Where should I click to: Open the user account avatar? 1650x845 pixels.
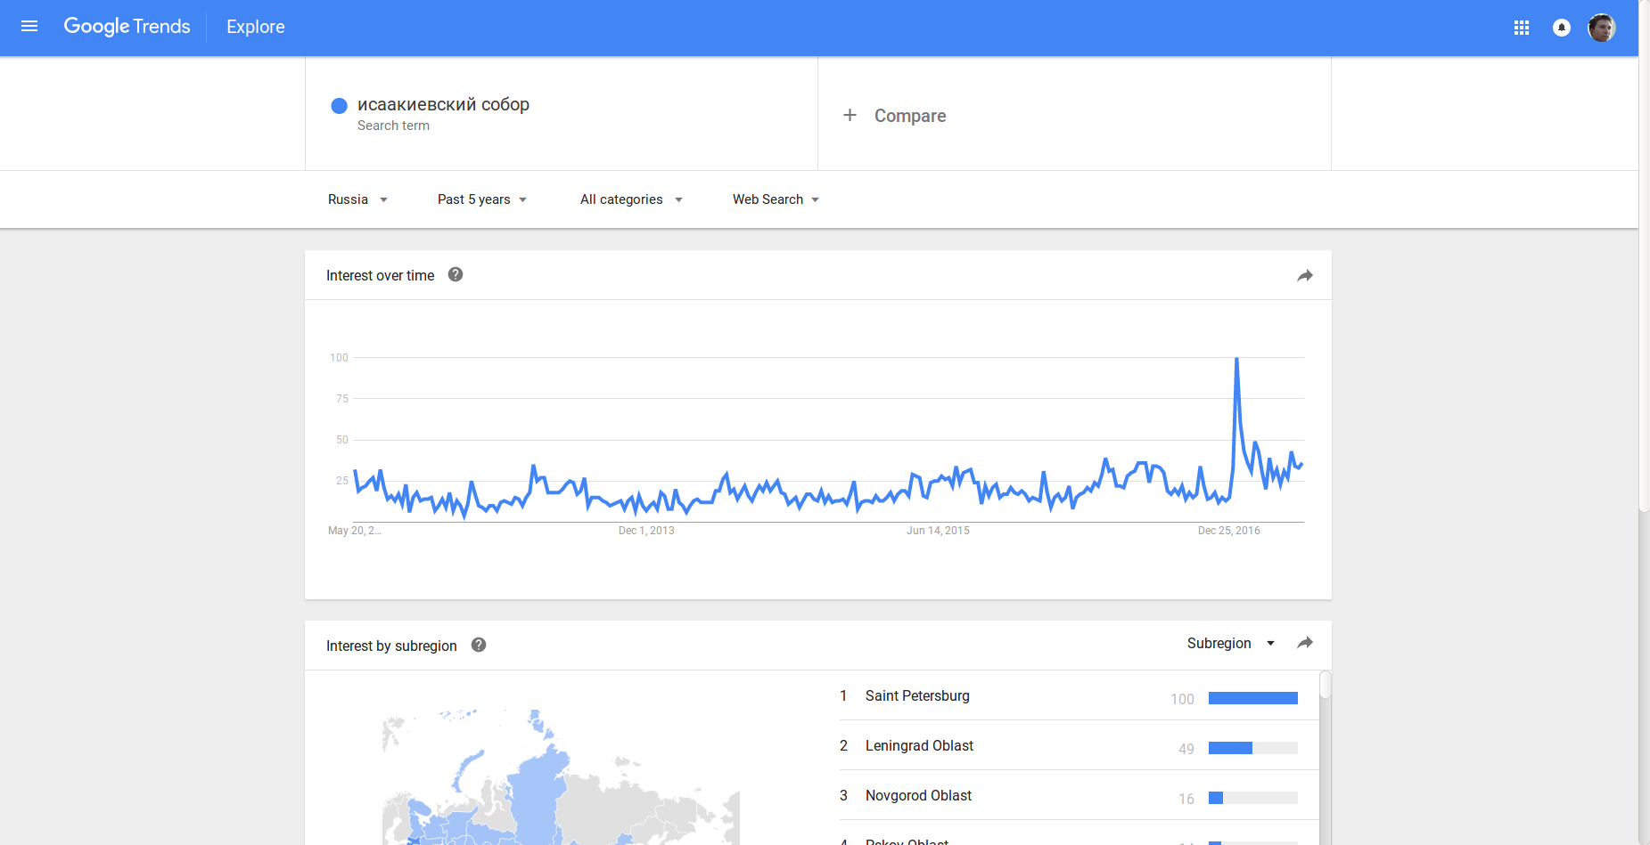tap(1602, 28)
